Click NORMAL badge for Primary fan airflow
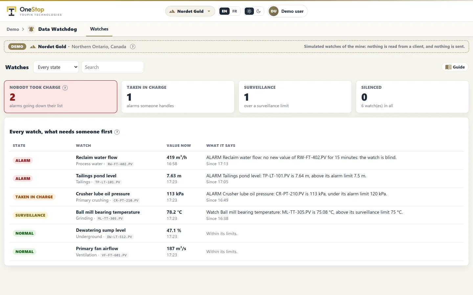This screenshot has width=473, height=295. (24, 252)
